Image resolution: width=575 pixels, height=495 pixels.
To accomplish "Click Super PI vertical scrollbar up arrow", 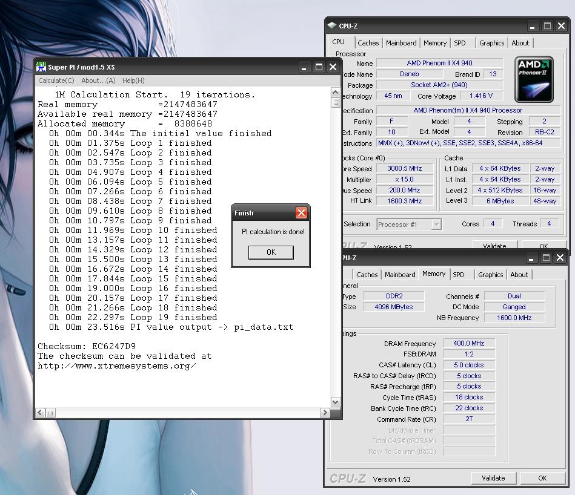I will point(335,92).
